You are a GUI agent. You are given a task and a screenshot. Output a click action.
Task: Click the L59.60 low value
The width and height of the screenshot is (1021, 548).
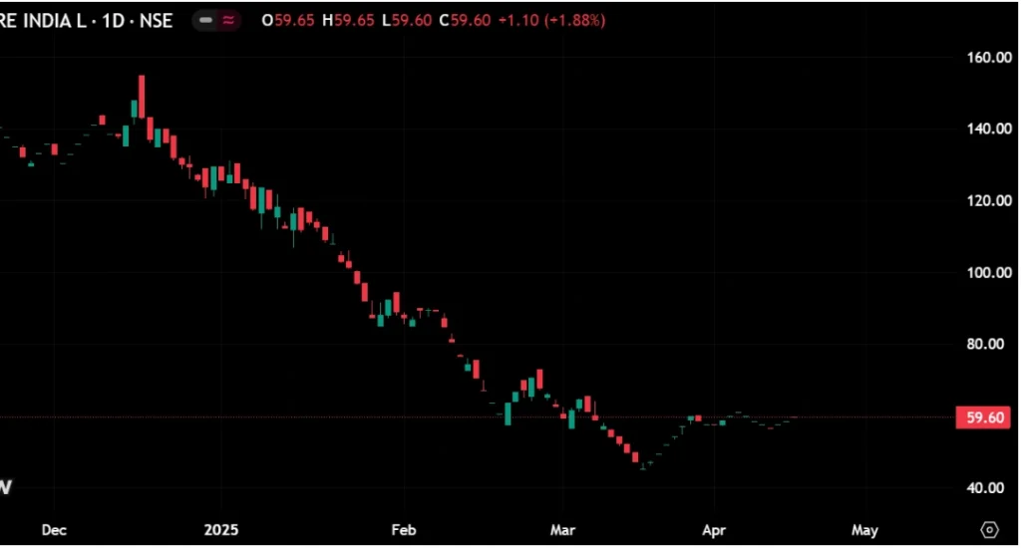tap(407, 20)
